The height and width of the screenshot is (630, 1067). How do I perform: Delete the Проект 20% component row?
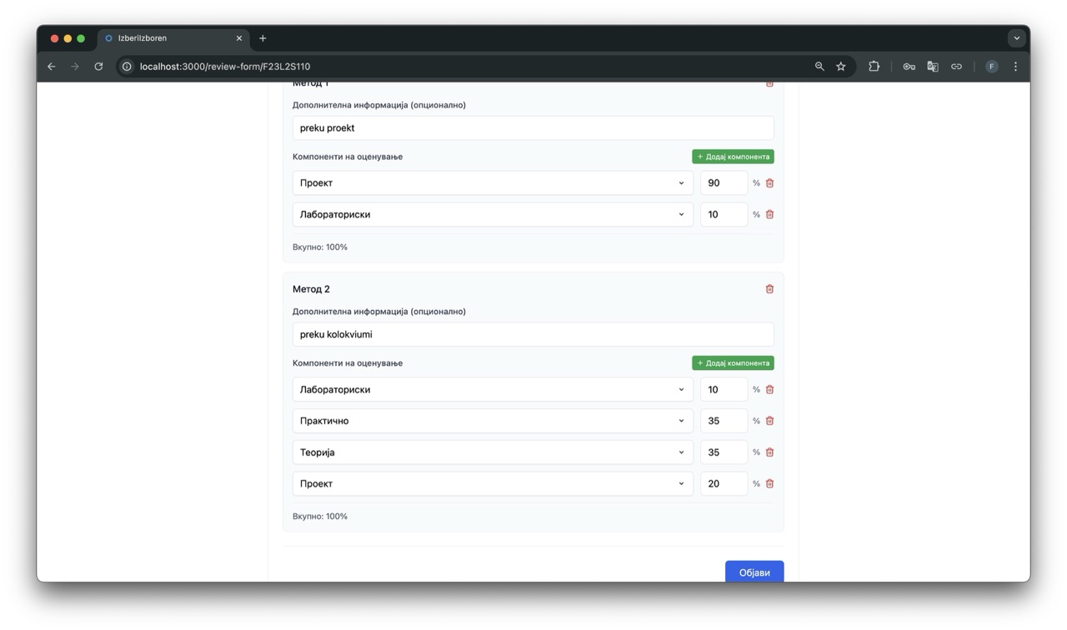coord(769,484)
